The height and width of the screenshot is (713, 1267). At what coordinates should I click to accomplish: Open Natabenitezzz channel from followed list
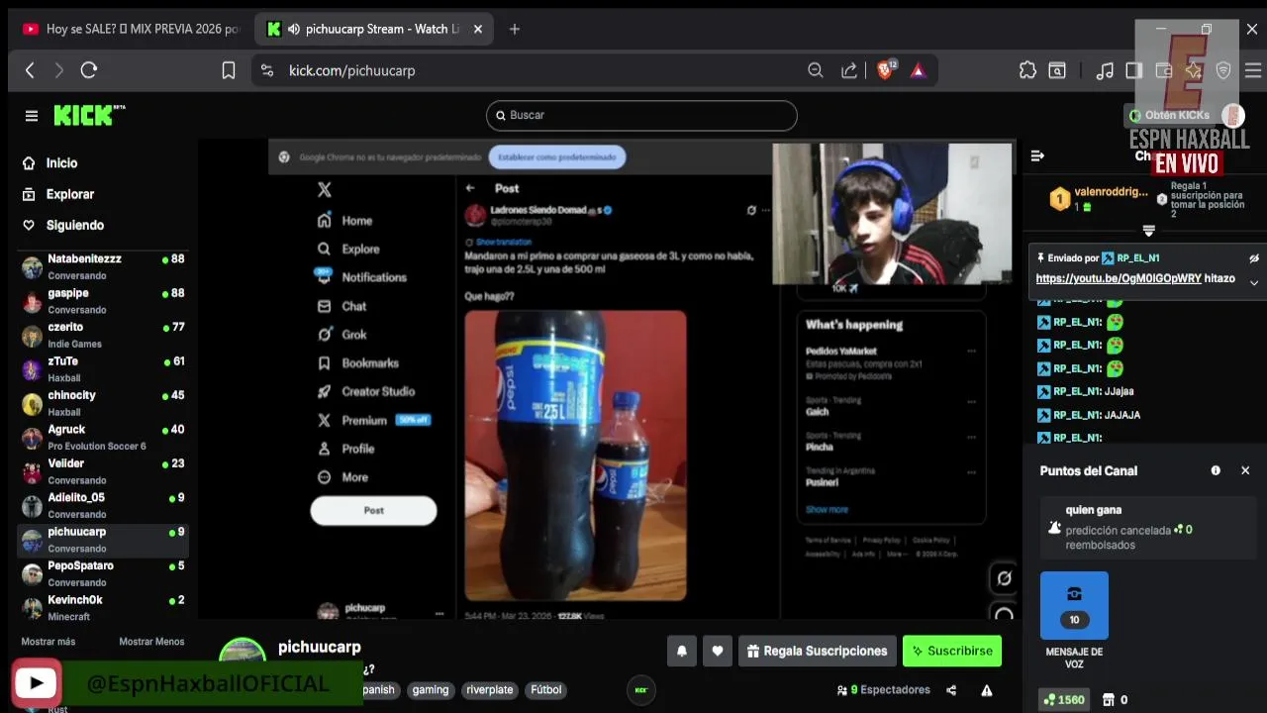[103, 266]
